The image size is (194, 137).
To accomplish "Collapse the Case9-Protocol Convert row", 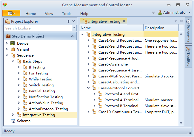I will 88,88.
